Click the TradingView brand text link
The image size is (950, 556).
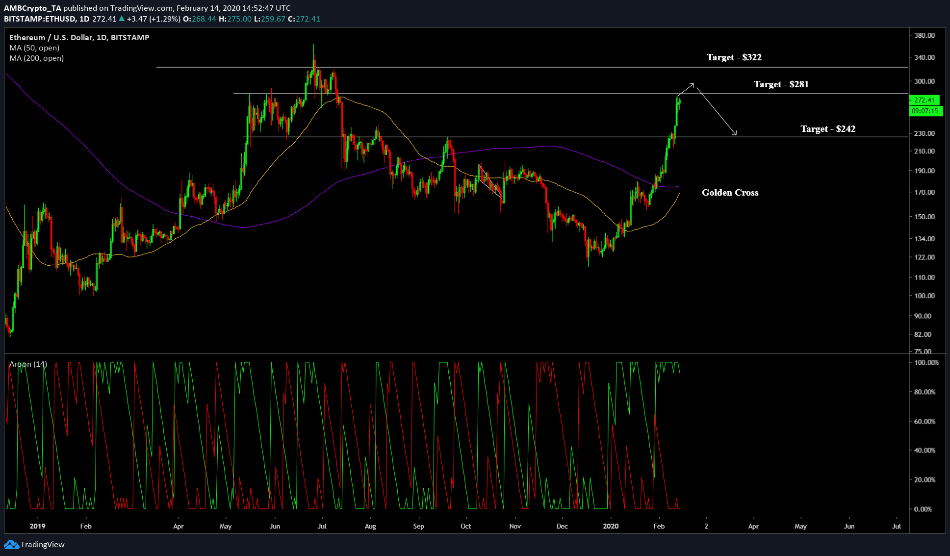[x=43, y=545]
